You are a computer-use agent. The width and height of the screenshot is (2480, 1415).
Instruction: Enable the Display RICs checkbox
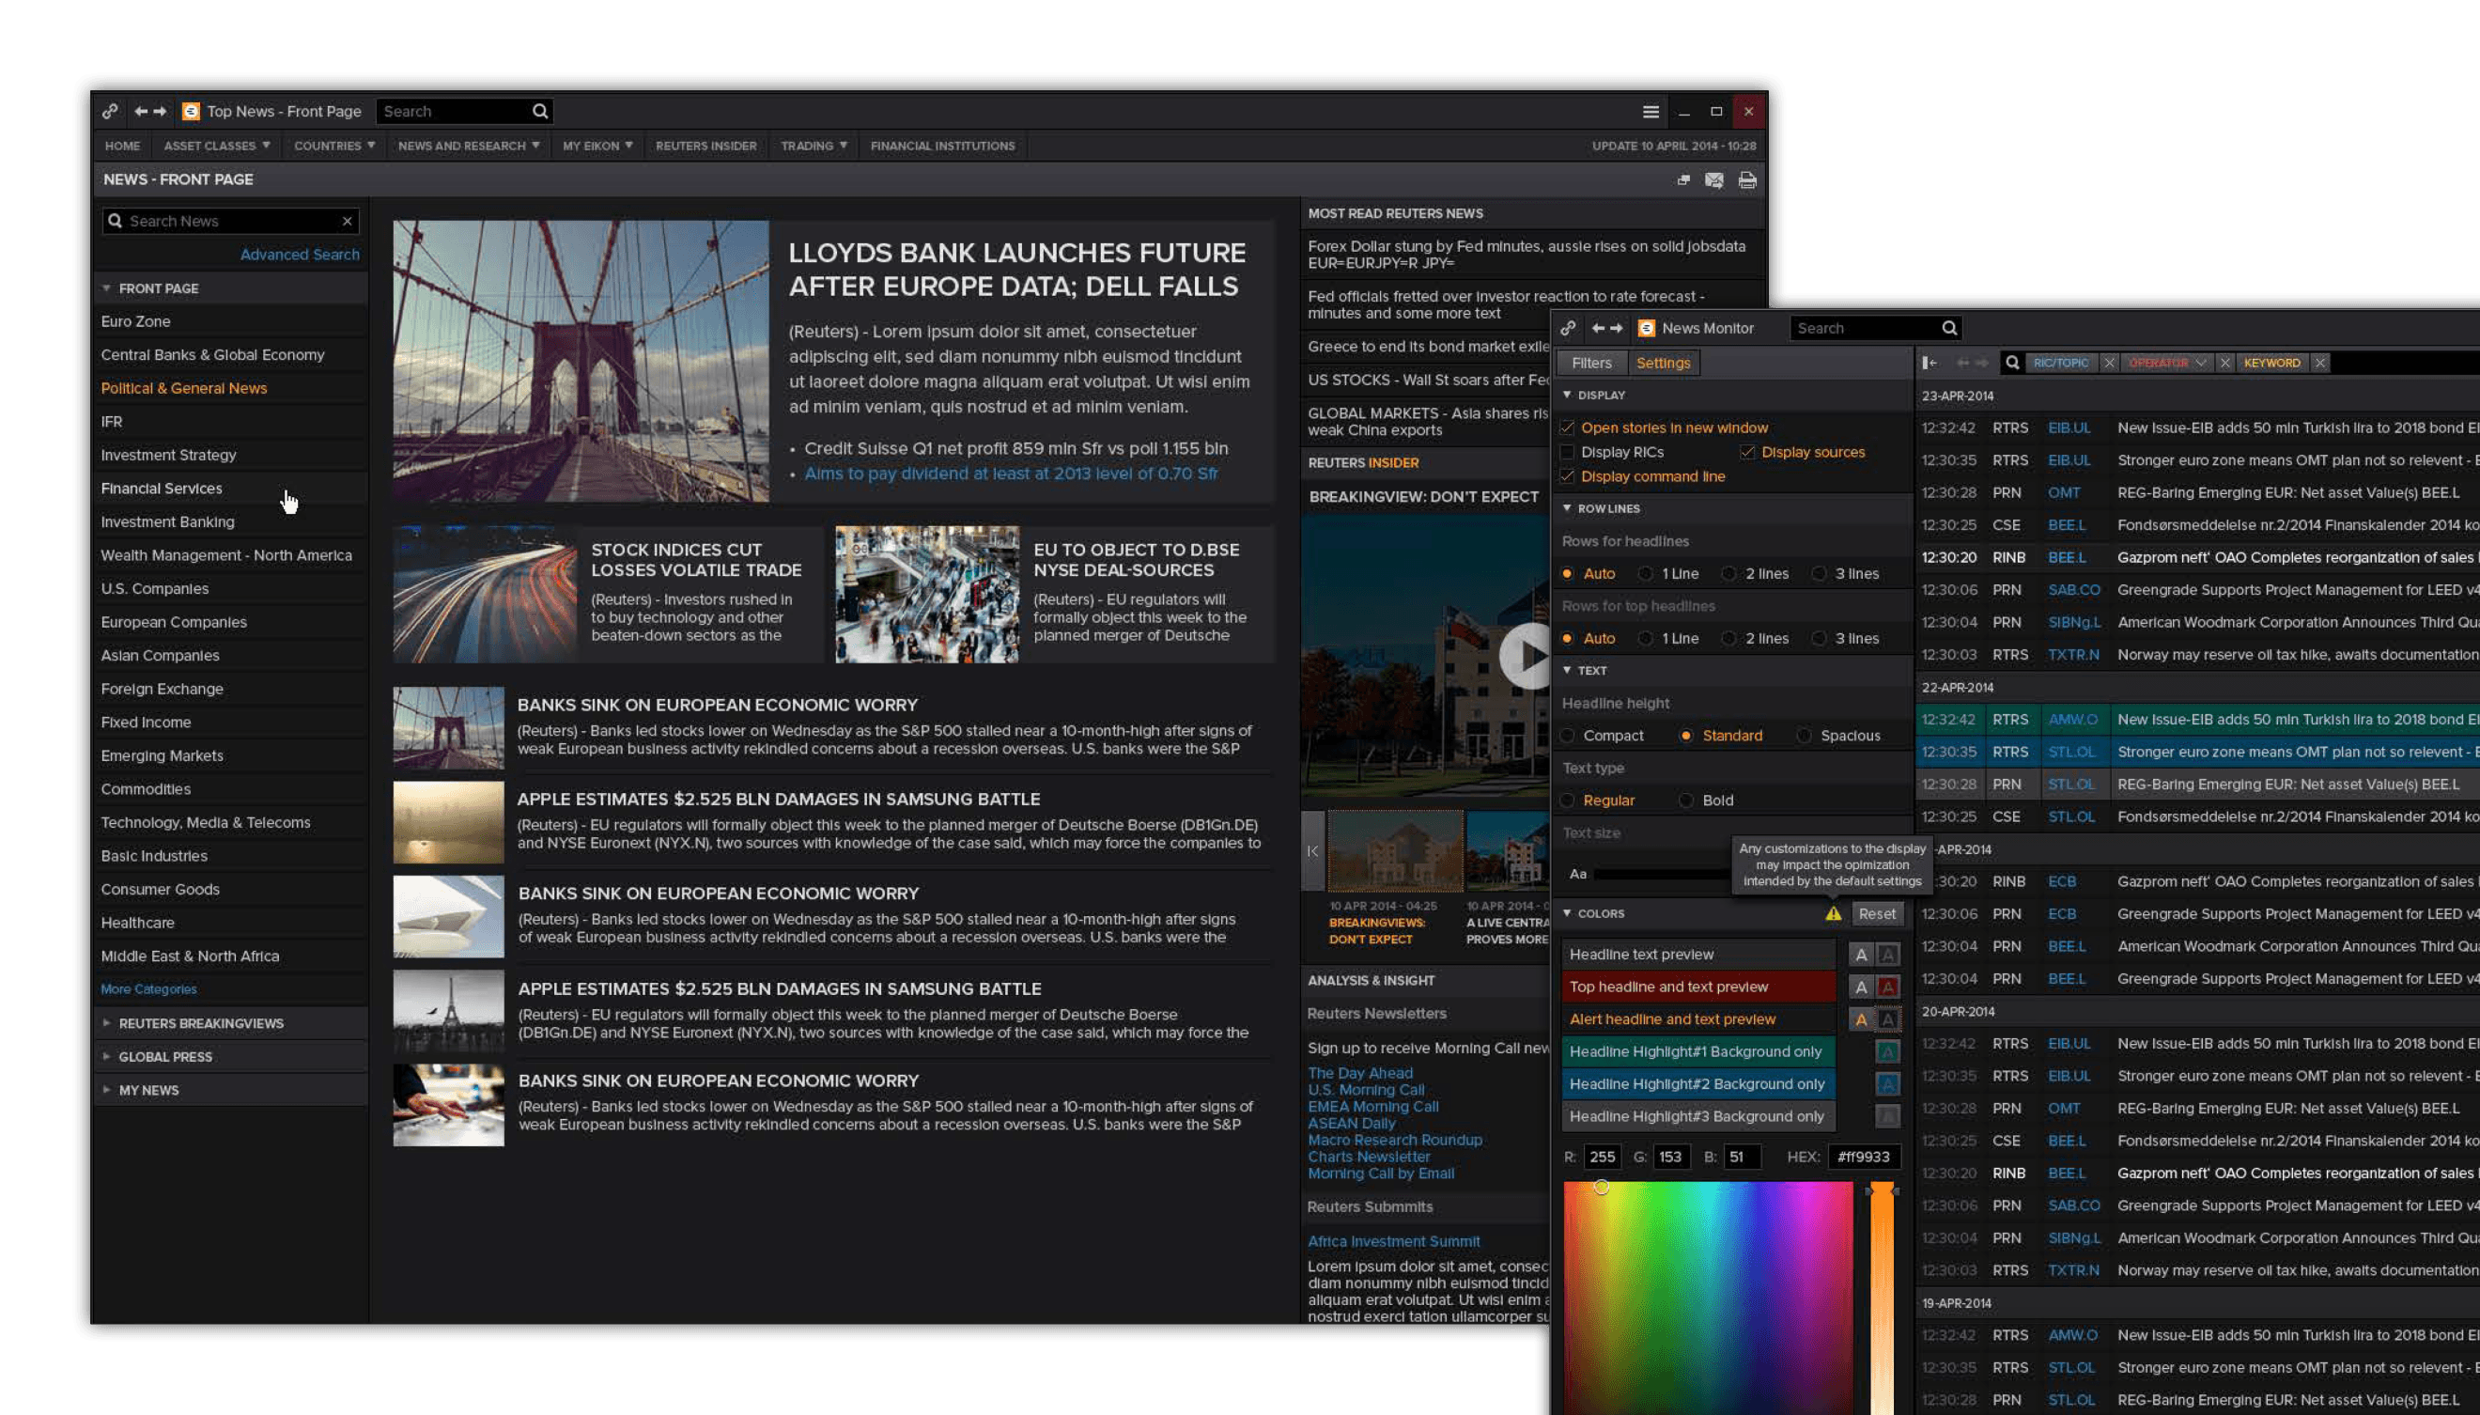pyautogui.click(x=1567, y=452)
